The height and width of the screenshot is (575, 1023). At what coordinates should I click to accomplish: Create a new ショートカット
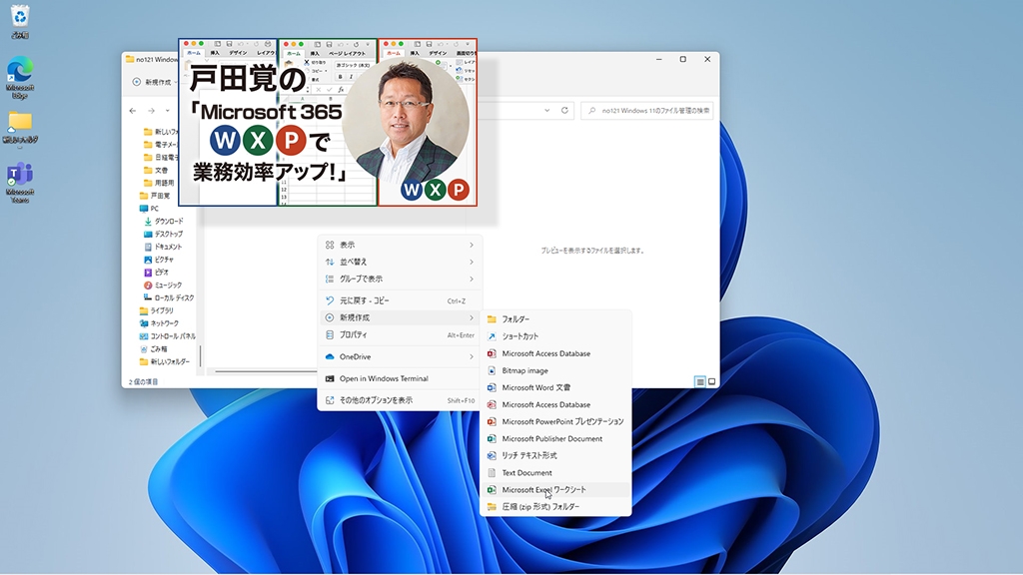point(555,336)
